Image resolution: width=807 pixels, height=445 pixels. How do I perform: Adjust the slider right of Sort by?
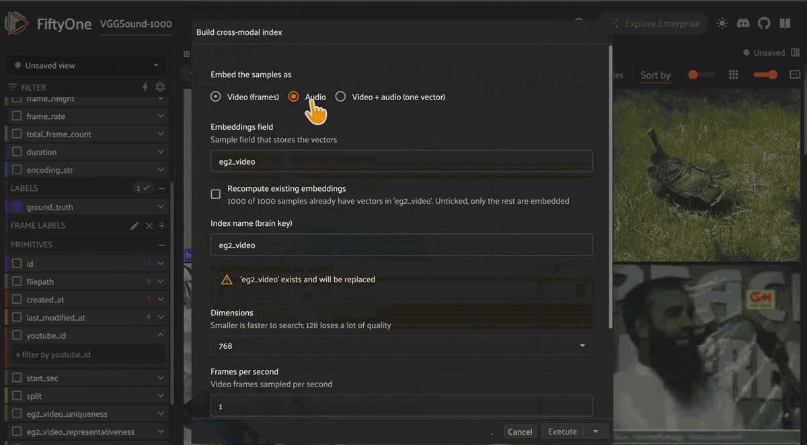tap(701, 75)
